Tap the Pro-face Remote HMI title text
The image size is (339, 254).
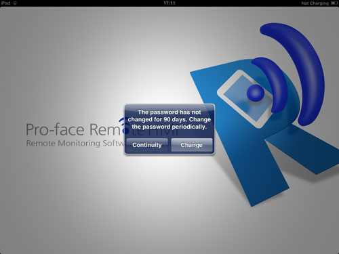102,129
